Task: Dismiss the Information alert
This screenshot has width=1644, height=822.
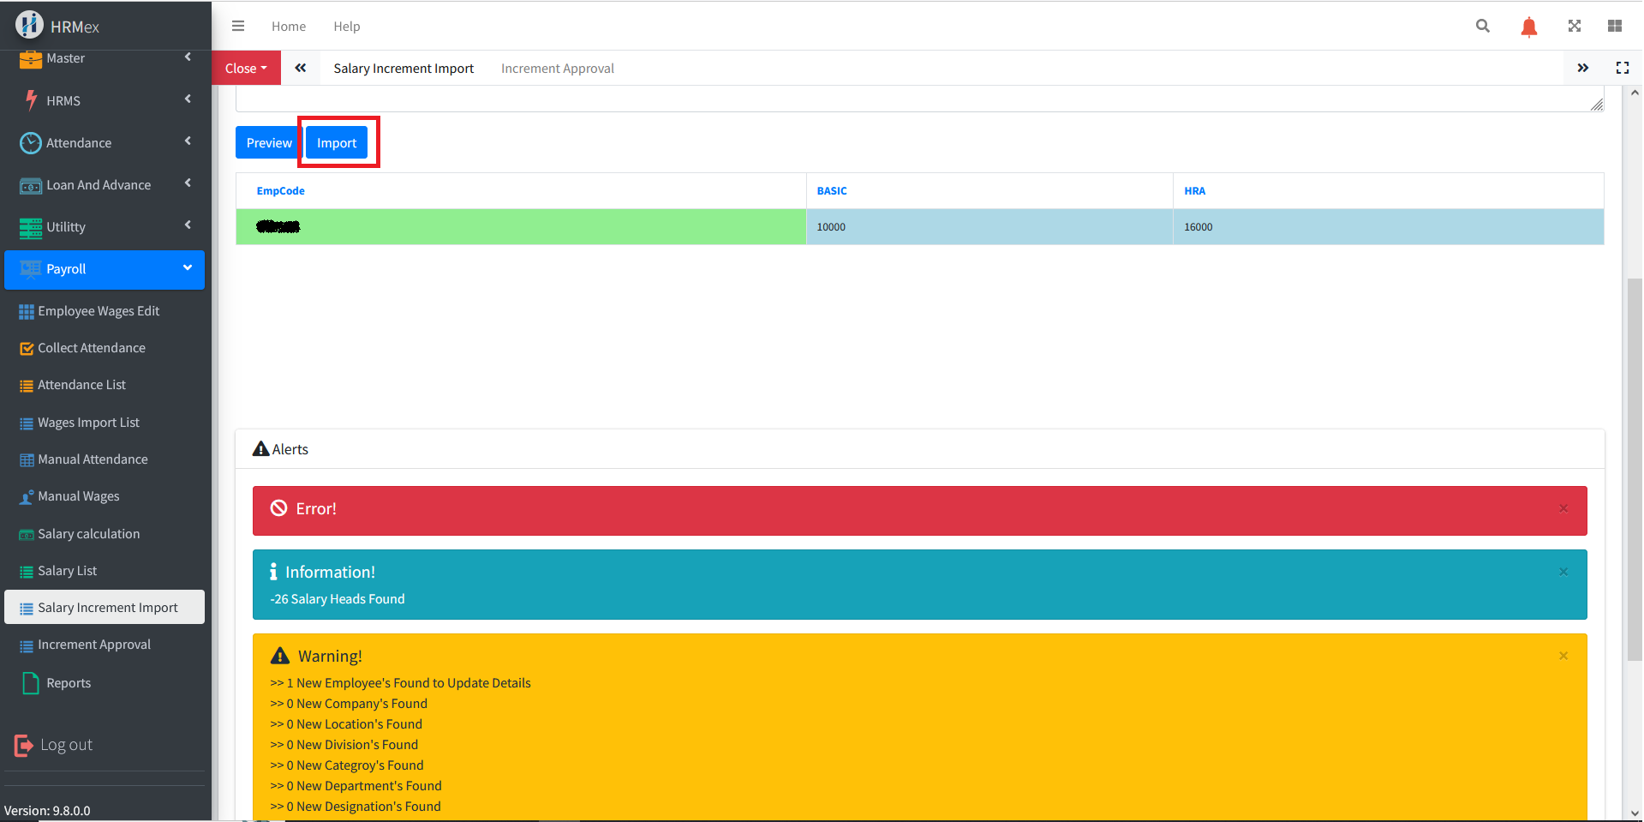Action: pos(1563,573)
